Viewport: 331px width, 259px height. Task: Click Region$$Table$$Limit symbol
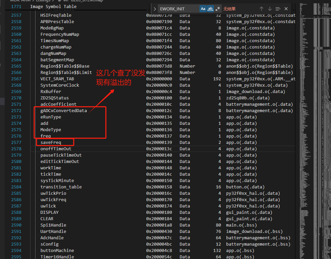pyautogui.click(x=66, y=73)
